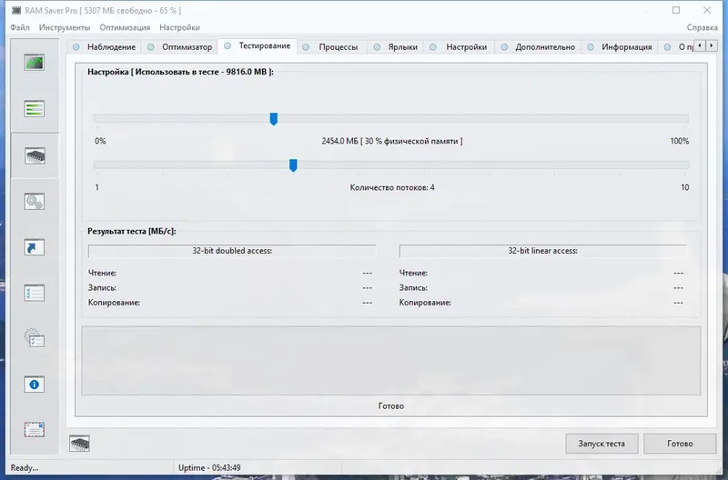The width and height of the screenshot is (728, 480).
Task: Click the memory chip icon in bottom bar
Action: point(79,444)
